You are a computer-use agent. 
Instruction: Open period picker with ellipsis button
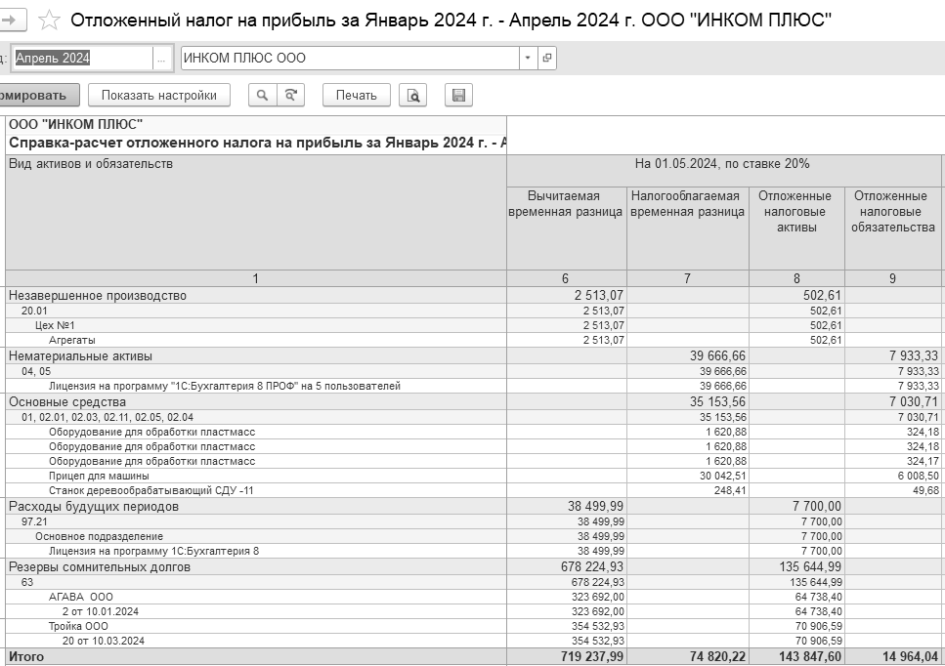pos(161,59)
